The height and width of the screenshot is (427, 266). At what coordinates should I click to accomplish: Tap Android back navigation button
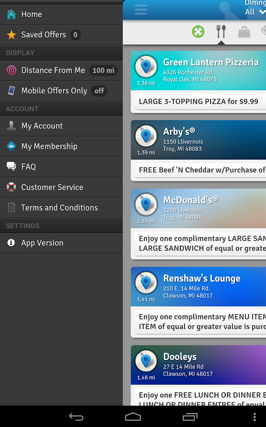(76, 417)
